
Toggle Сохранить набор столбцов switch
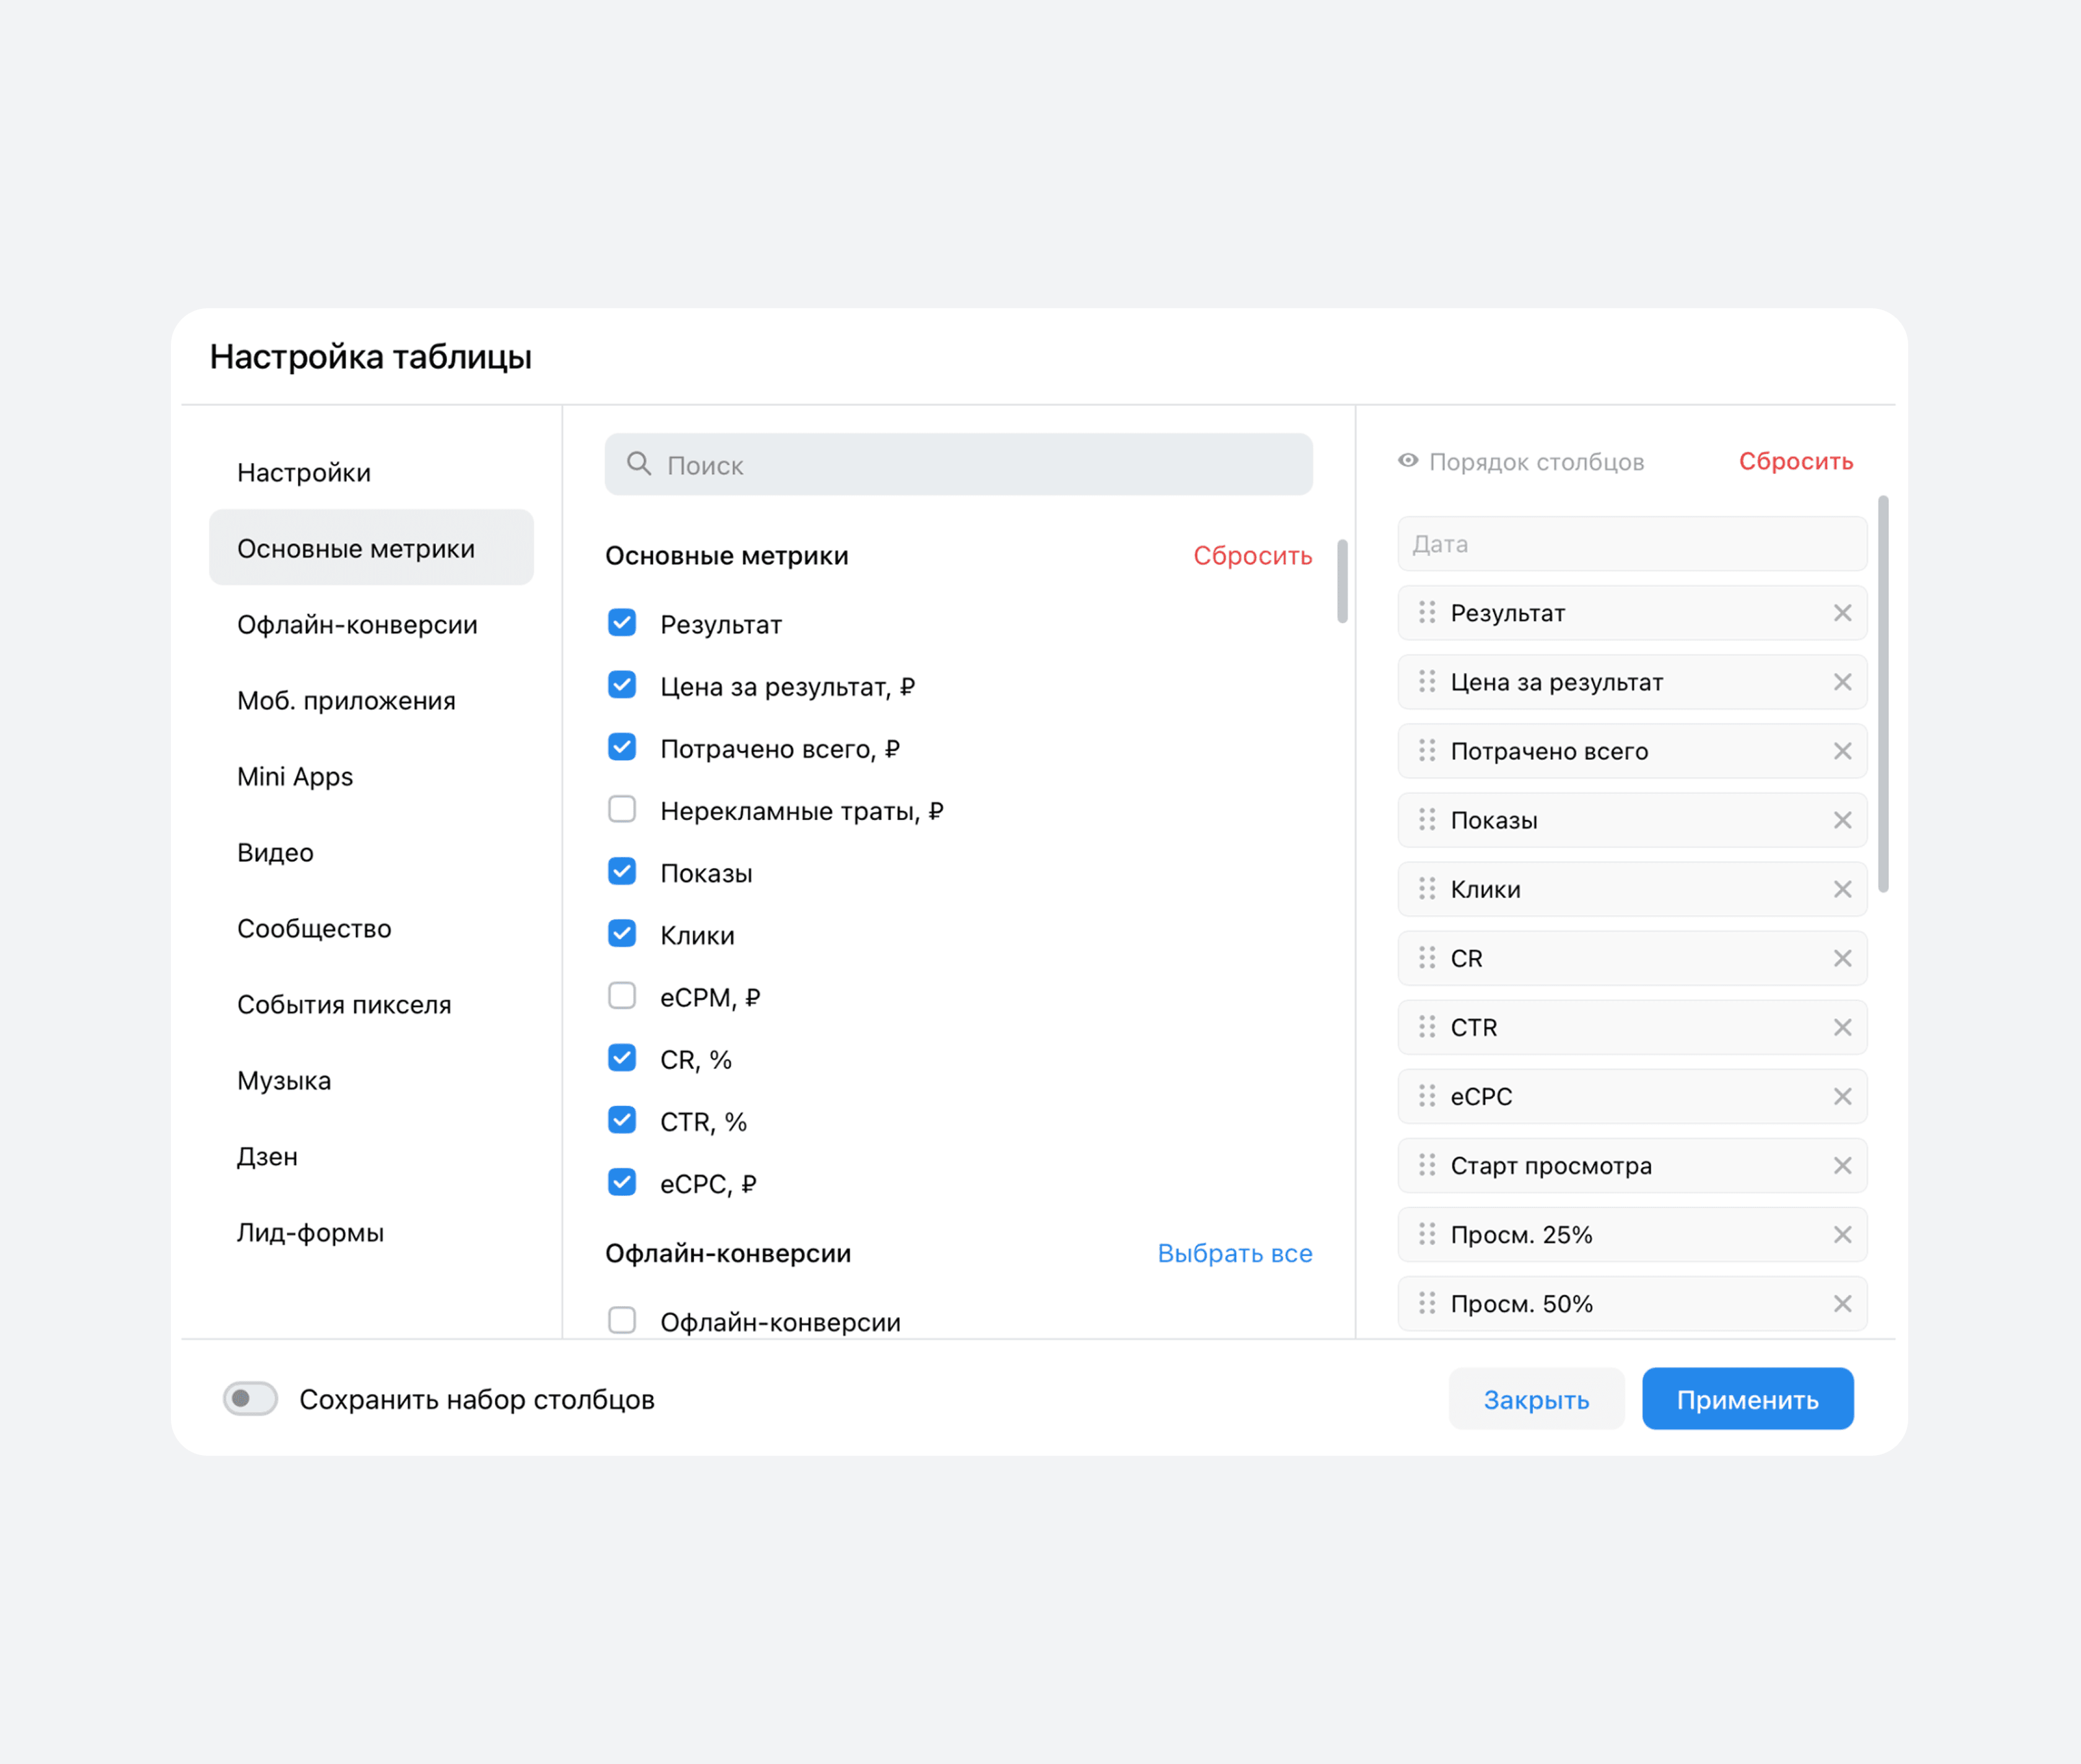coord(250,1398)
